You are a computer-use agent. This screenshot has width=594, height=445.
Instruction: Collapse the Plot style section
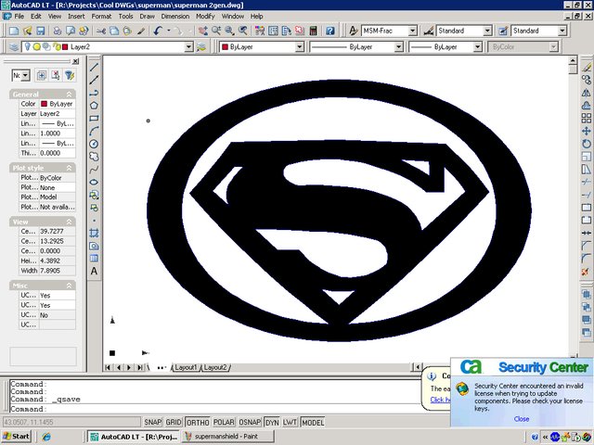[x=69, y=168]
